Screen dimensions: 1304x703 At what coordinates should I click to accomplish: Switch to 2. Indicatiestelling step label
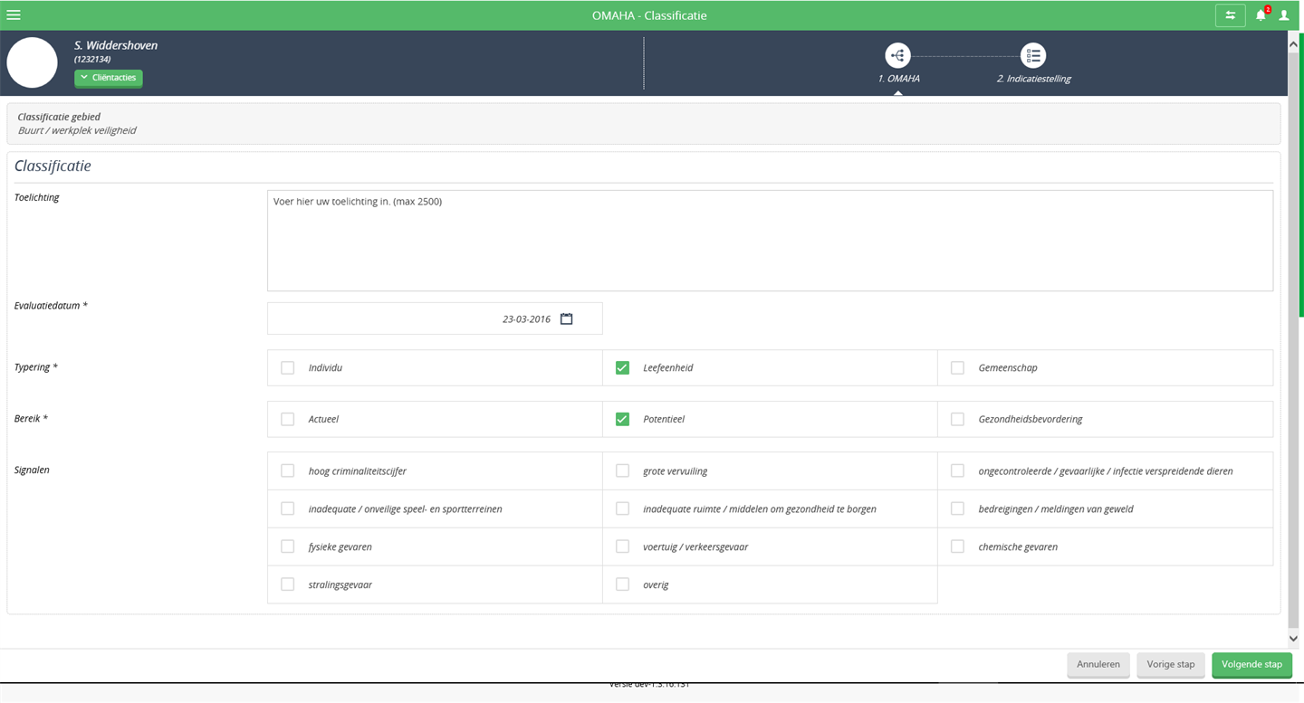[x=1034, y=79]
